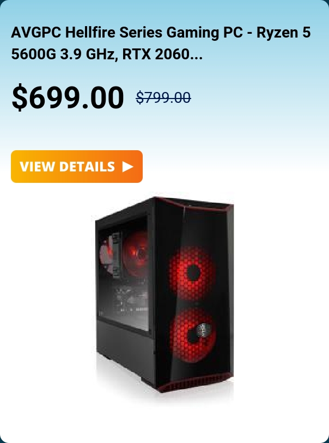The width and height of the screenshot is (329, 443).
Task: Click the "Ryzen 5" text in the title
Action: pos(283,33)
